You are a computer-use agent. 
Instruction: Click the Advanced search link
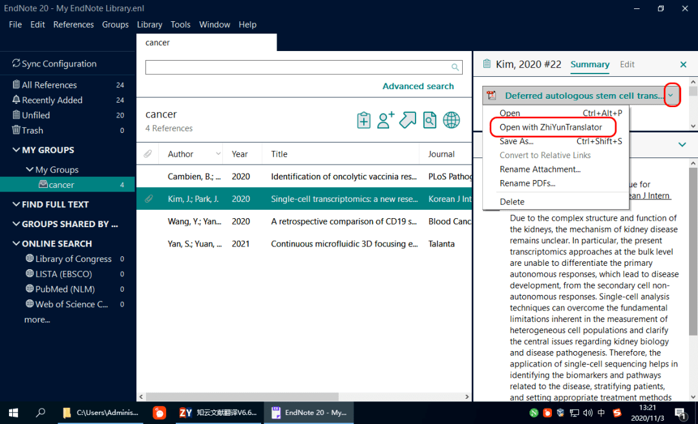tap(418, 86)
